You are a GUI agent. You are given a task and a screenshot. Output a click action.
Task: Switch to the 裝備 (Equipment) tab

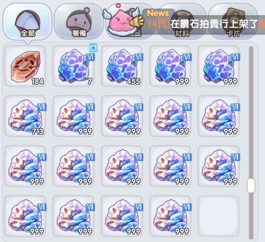(x=79, y=22)
